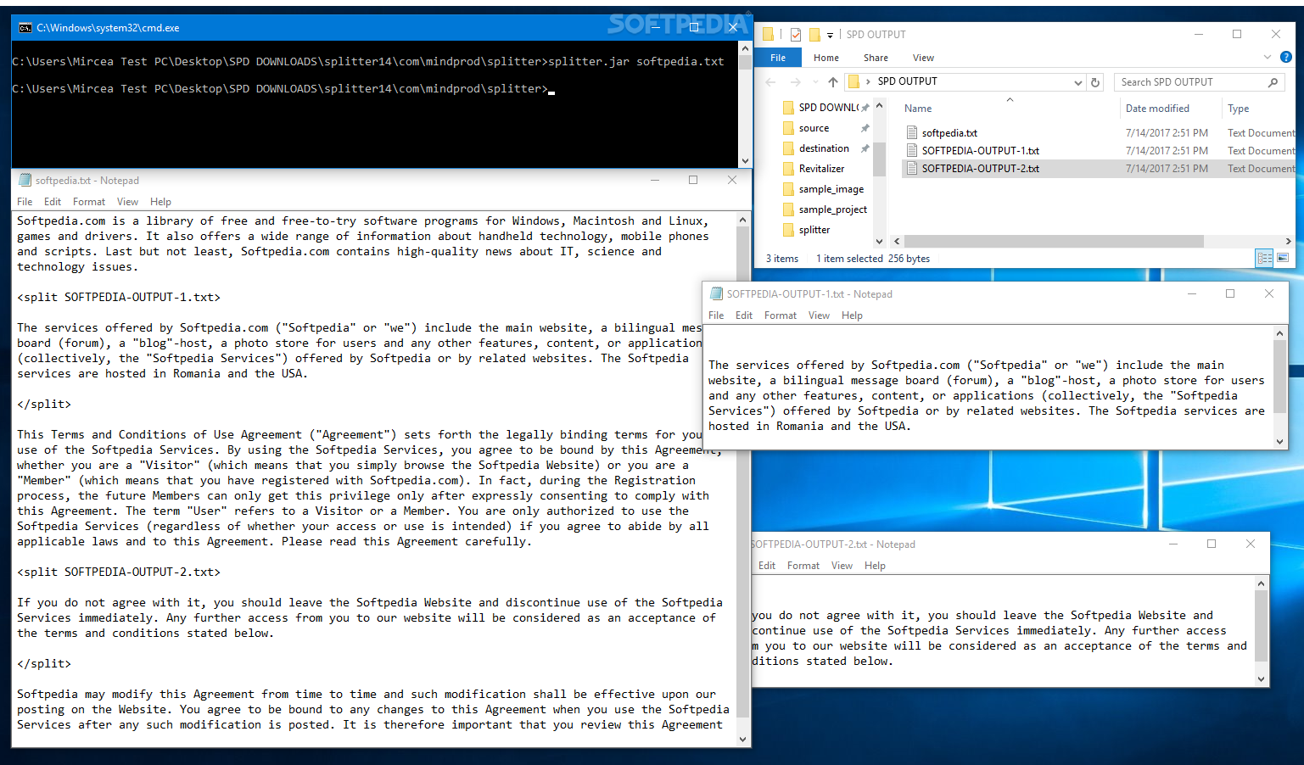The image size is (1304, 765).
Task: Click the SOFTPEDIA-OUTPUT-1.txt Notepad title icon
Action: (x=716, y=294)
